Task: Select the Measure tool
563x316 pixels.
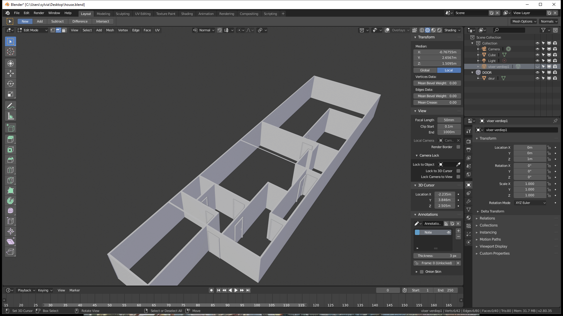Action: click(x=11, y=116)
